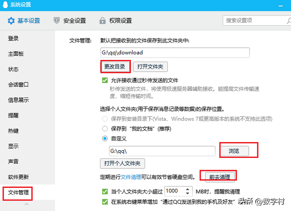
Task: Collapse sidebar with the up chevron
Action: pos(27,204)
